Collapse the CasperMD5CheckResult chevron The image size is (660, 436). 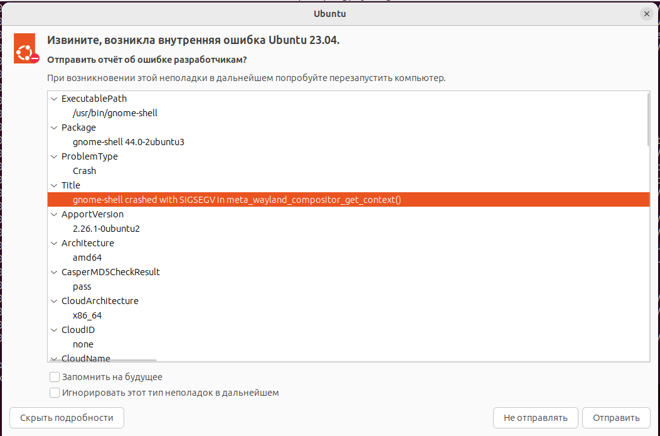(x=53, y=272)
